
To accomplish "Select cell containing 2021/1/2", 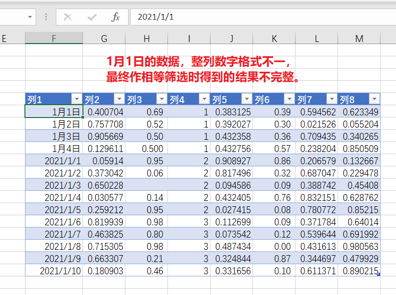I will pyautogui.click(x=54, y=173).
